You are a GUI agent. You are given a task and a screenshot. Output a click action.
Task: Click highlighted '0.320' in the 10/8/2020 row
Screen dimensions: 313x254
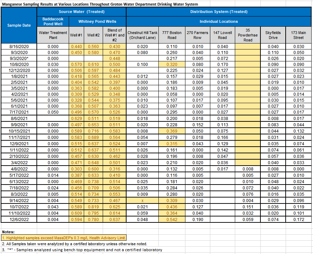pos(172,65)
